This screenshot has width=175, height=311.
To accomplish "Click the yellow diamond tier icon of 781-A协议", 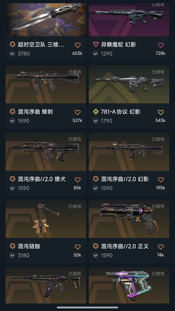I will (x=96, y=112).
